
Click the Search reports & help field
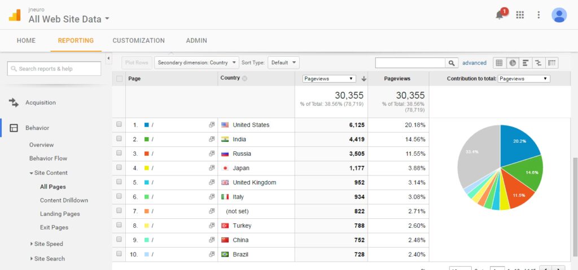54,69
